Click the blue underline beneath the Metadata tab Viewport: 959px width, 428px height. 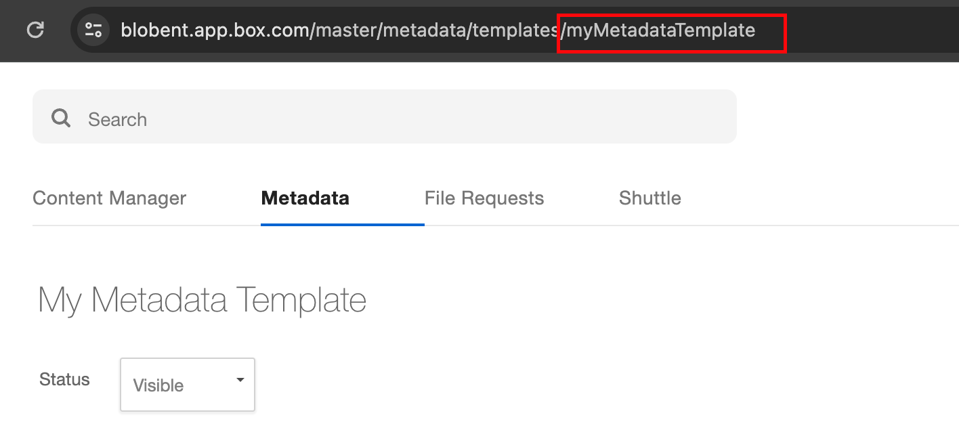pos(342,224)
